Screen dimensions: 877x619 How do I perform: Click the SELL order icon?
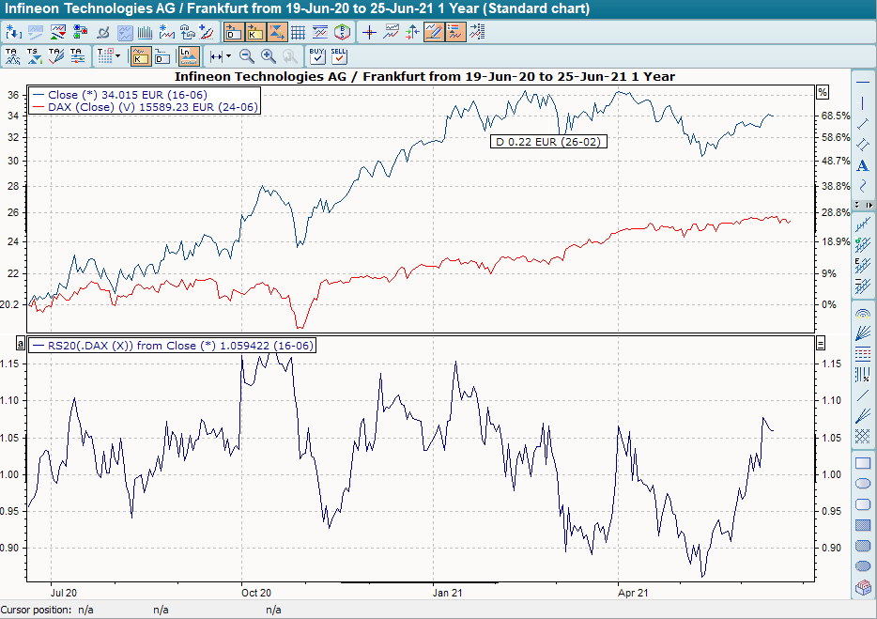[339, 56]
